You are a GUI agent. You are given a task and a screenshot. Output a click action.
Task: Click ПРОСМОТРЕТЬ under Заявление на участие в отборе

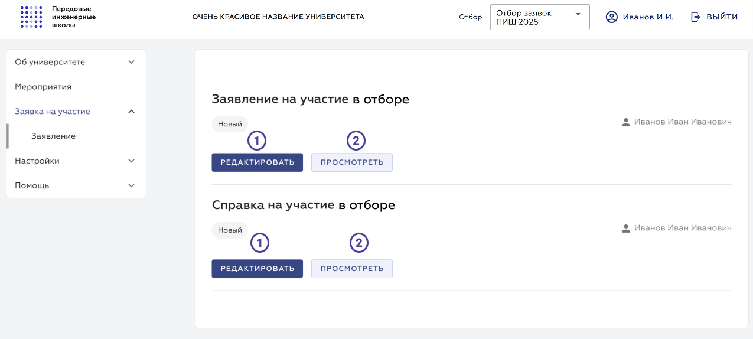pos(352,162)
